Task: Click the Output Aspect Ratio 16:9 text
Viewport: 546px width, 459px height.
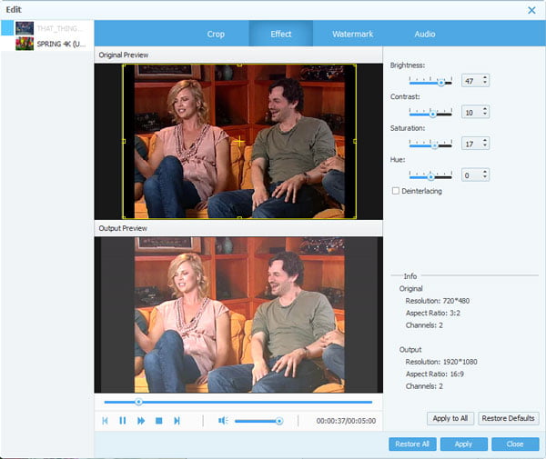Action: click(x=435, y=374)
